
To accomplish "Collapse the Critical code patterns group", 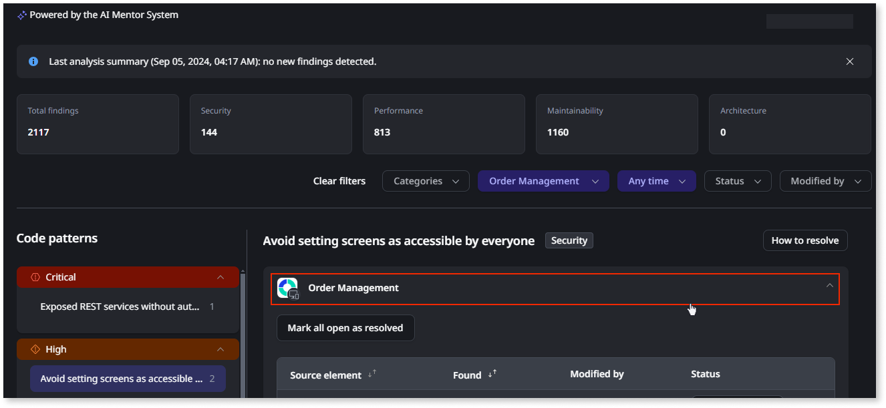I will [220, 277].
